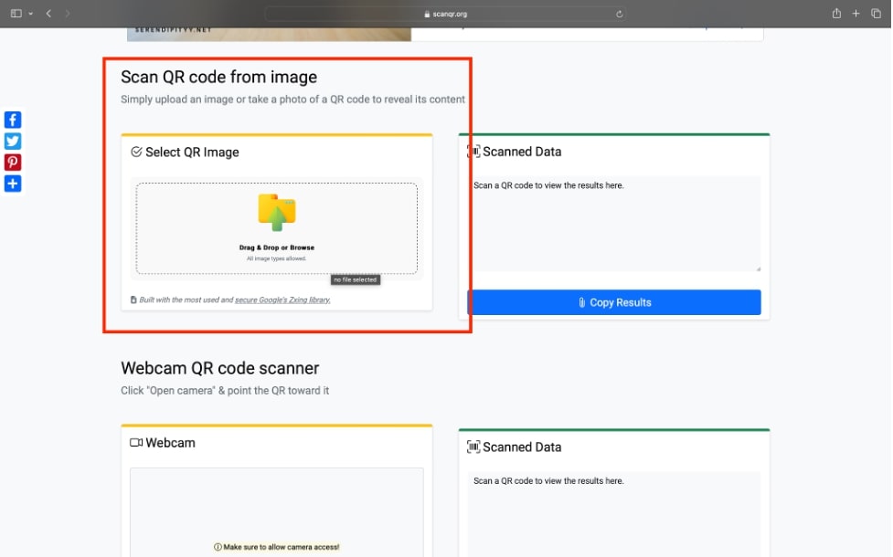The image size is (893, 557).
Task: Open the Safari share icon
Action: pos(836,14)
